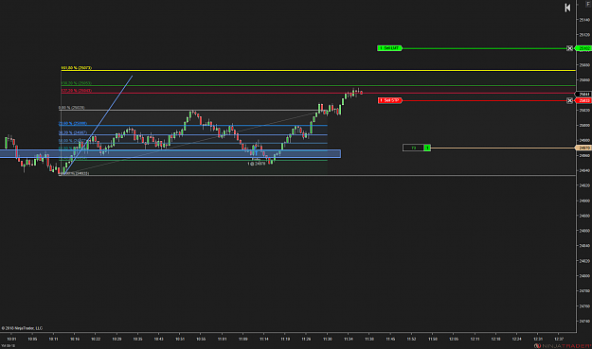Select the blue 23.60 % Fibonacci label

pos(73,123)
